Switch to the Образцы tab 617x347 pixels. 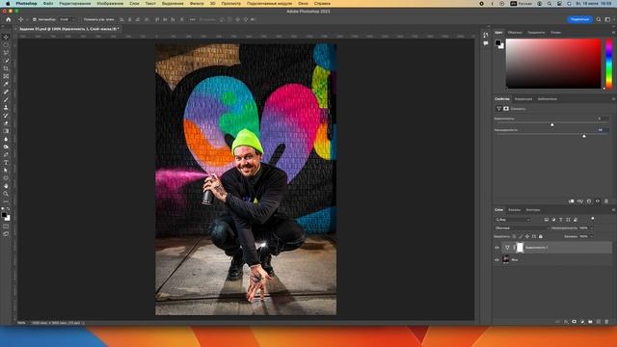coord(515,32)
